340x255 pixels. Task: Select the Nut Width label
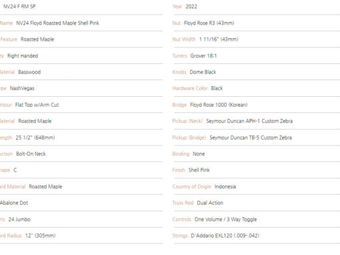184,39
